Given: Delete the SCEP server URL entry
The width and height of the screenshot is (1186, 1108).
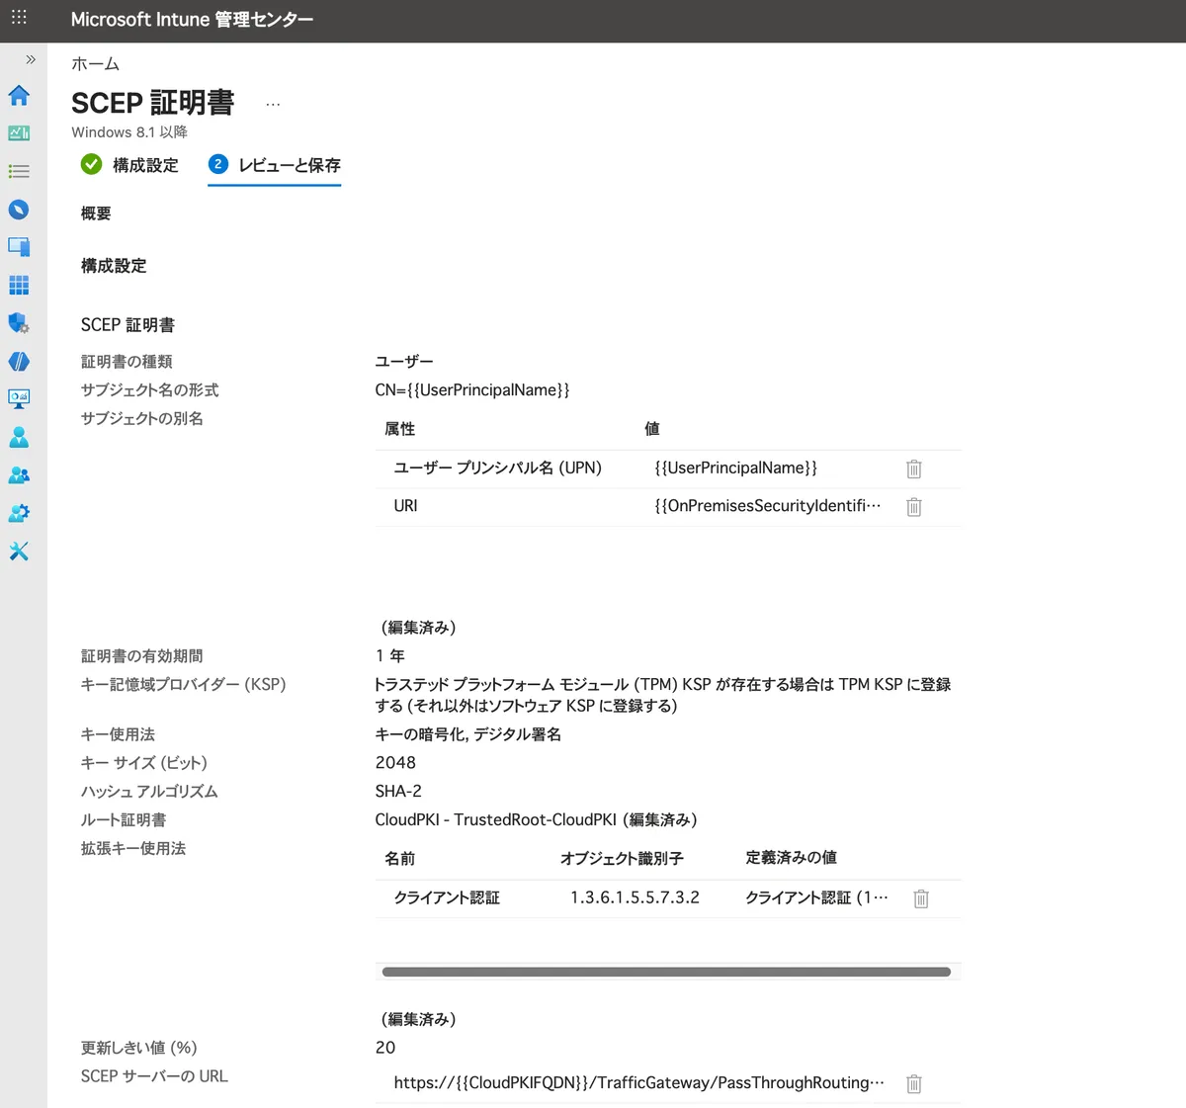Looking at the screenshot, I should (914, 1083).
